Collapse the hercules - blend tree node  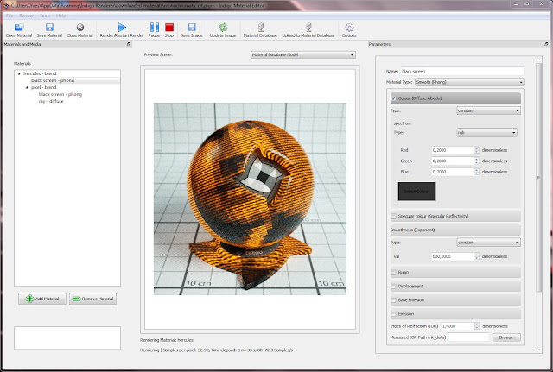(x=19, y=74)
